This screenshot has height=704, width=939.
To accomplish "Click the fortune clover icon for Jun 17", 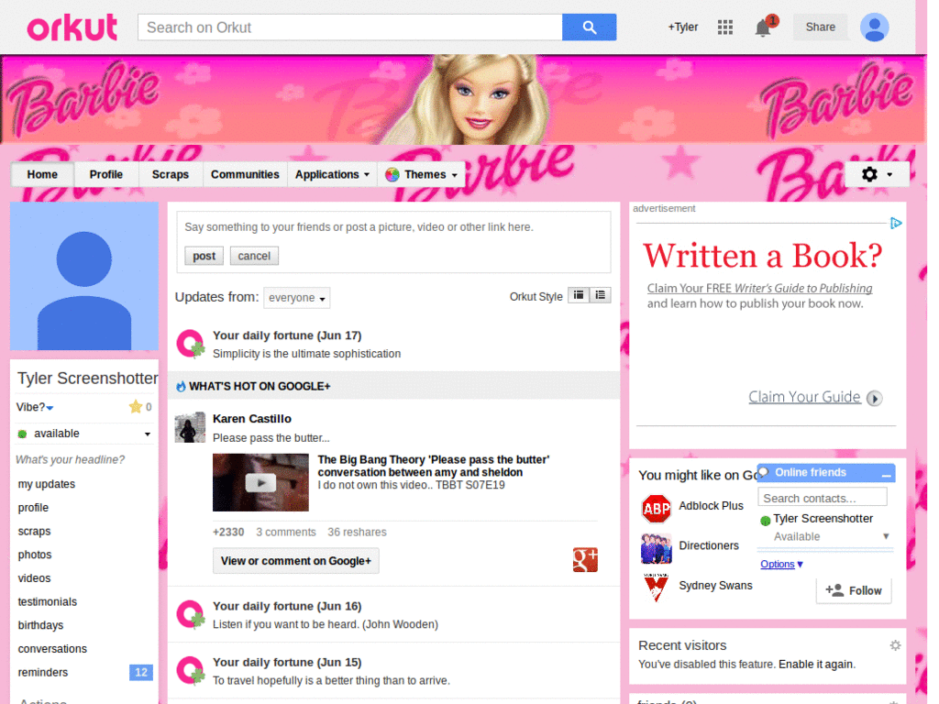I will click(191, 345).
